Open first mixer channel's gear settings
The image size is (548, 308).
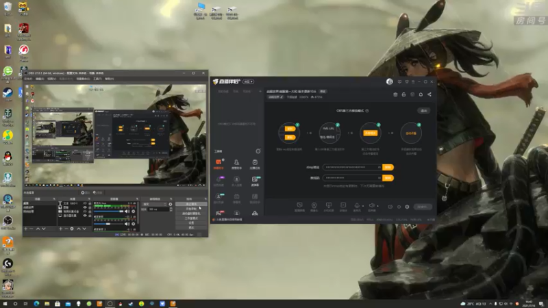point(133,211)
